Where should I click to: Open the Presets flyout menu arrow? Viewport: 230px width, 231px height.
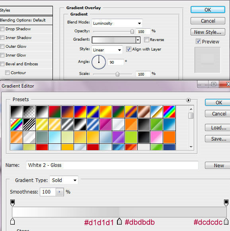click(188, 100)
